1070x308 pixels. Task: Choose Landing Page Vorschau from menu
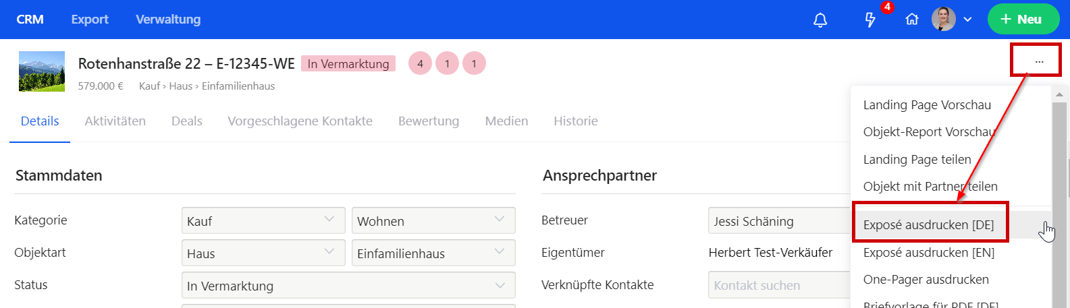pos(927,105)
